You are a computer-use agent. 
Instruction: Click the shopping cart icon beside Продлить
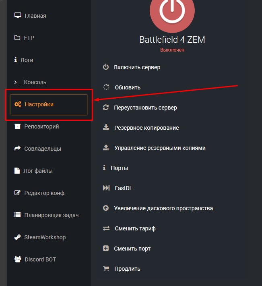pyautogui.click(x=106, y=269)
